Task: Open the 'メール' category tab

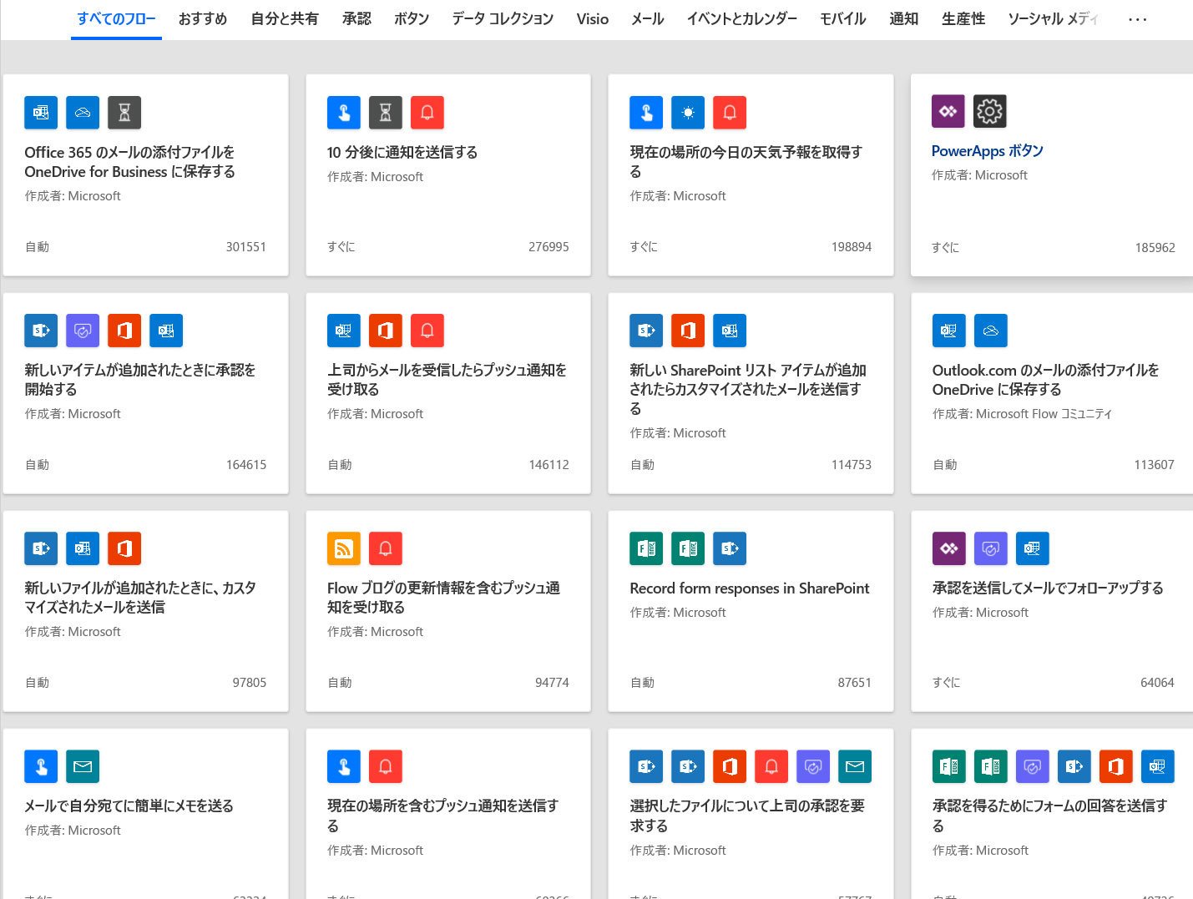Action: pyautogui.click(x=648, y=18)
